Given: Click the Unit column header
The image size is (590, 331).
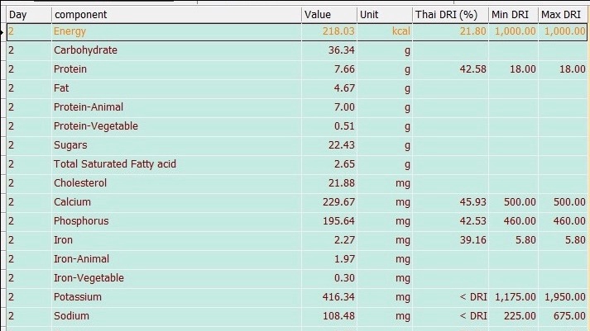Looking at the screenshot, I should 385,15.
